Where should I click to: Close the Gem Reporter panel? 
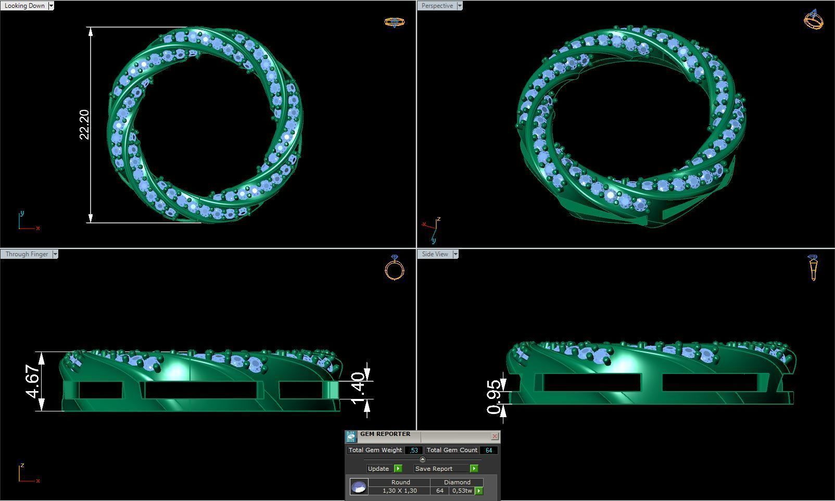click(x=495, y=436)
